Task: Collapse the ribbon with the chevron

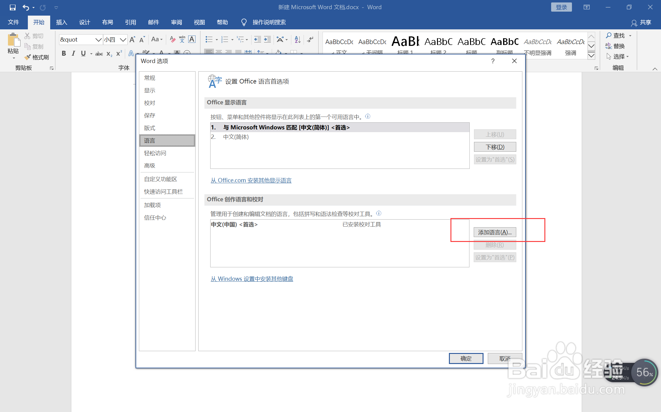Action: pos(655,69)
